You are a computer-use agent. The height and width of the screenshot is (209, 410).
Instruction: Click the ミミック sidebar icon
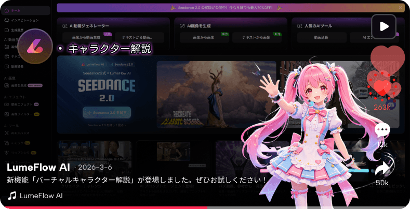tap(7, 143)
